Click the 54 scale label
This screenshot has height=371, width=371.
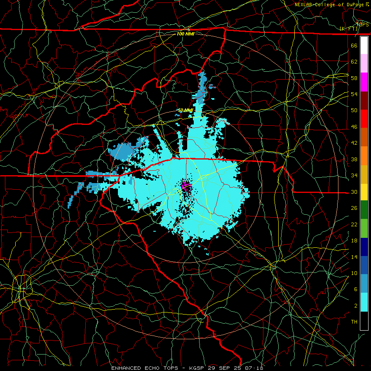[x=354, y=94]
